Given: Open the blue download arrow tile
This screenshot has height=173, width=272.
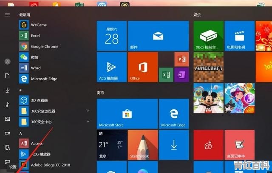Looking at the screenshot, I should point(174,145).
